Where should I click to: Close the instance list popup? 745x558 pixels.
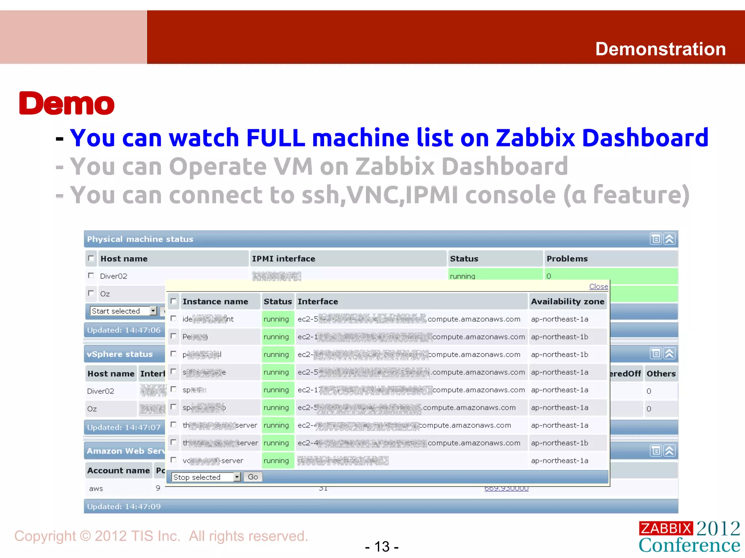(x=598, y=286)
